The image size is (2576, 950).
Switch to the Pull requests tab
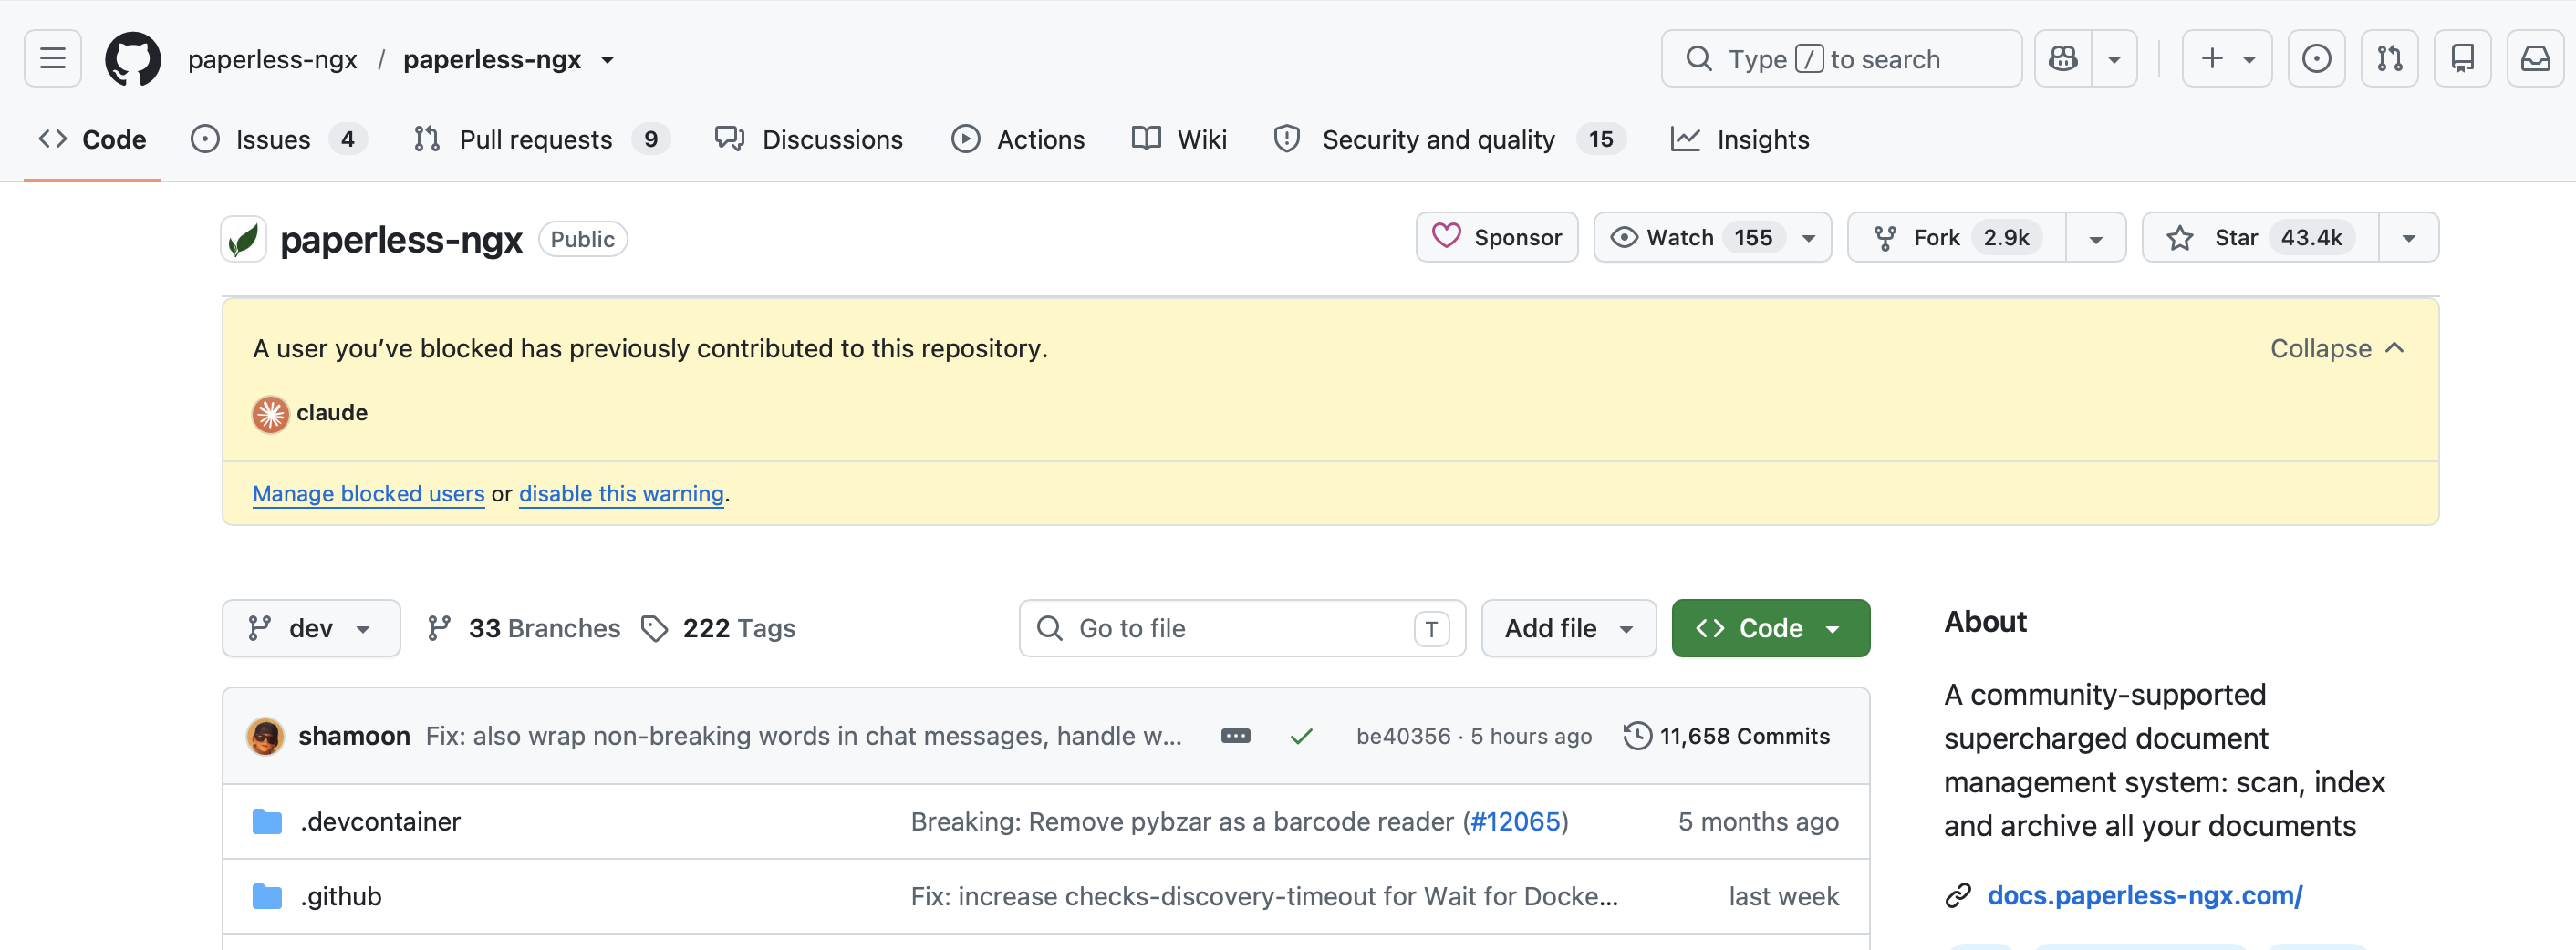pyautogui.click(x=541, y=139)
